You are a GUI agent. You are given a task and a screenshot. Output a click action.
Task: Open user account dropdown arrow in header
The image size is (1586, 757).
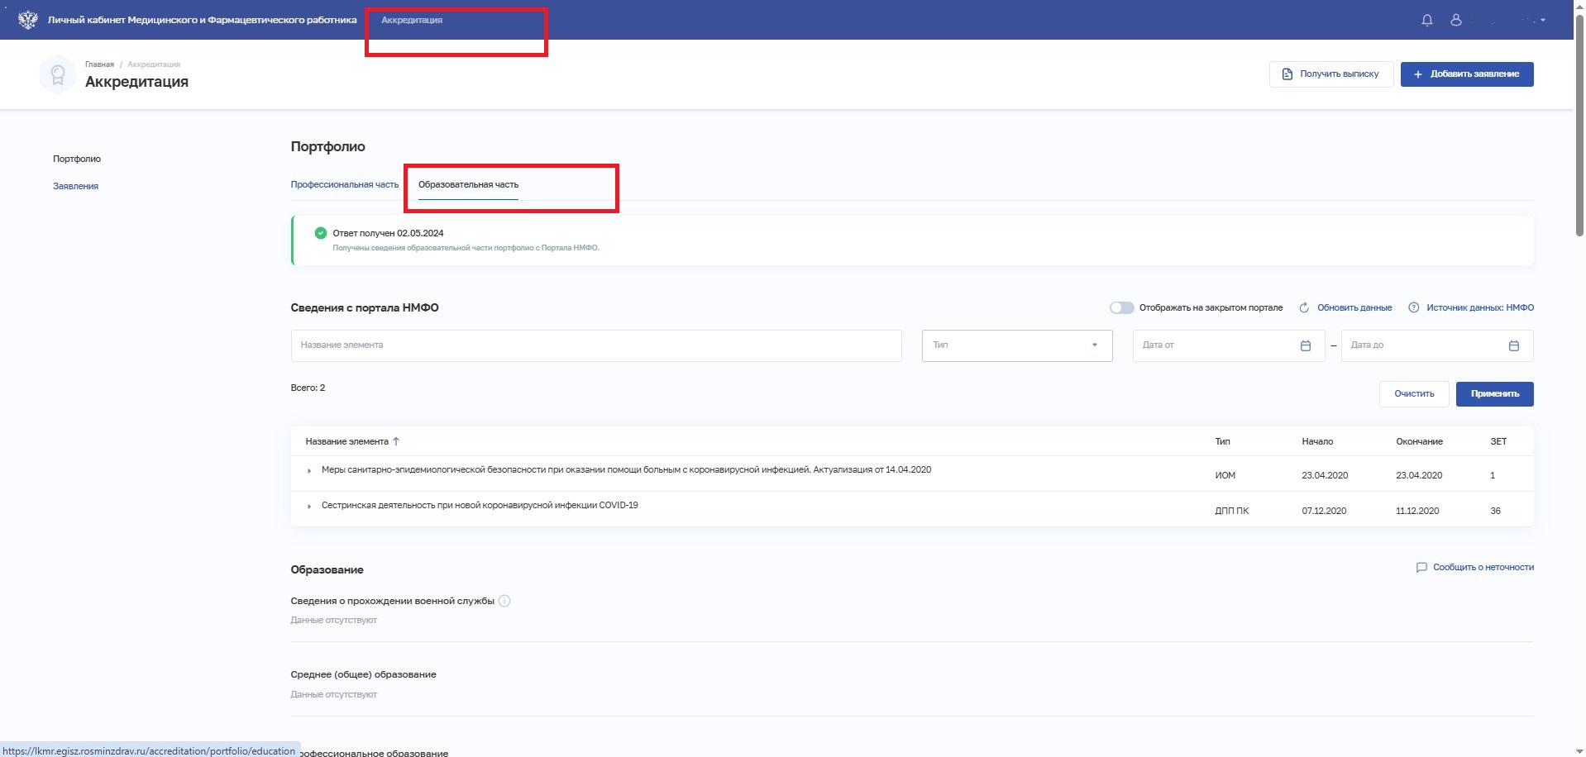point(1543,20)
